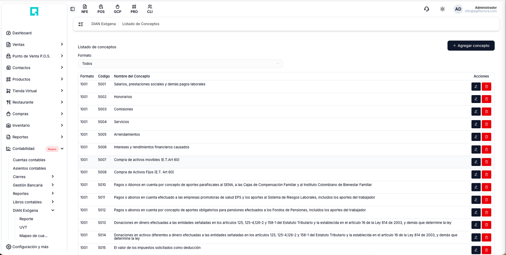Edit concept 5006 Intereses y rendimientos
506x255 pixels.
(x=476, y=149)
